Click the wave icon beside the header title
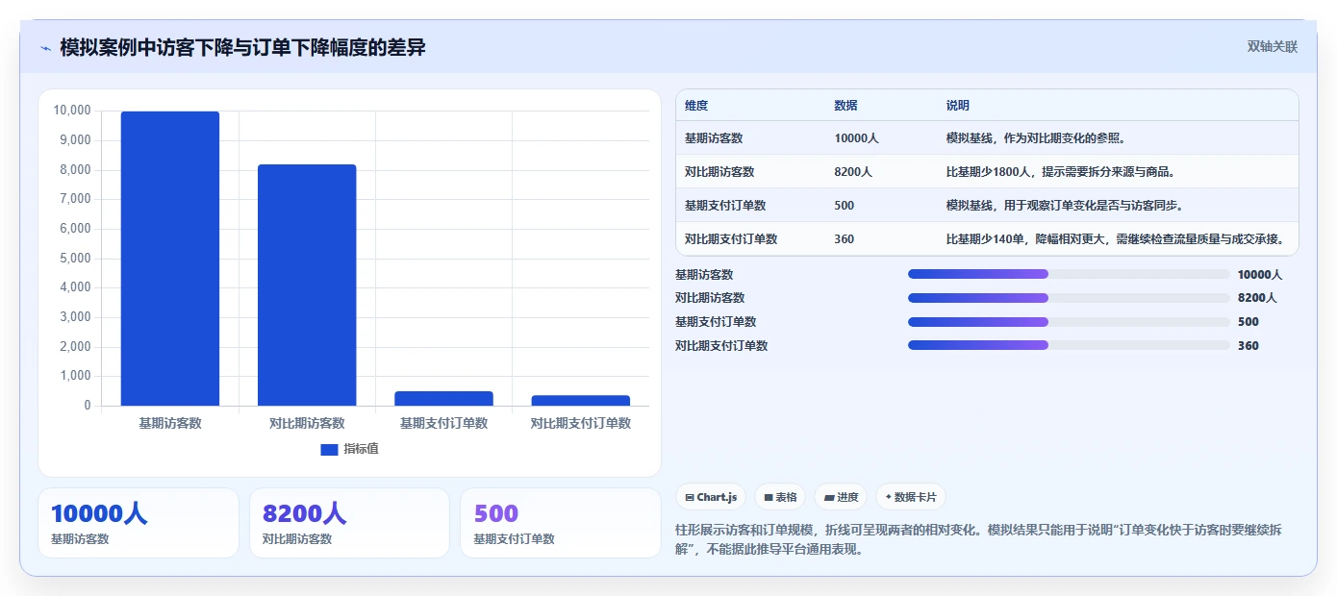 tap(46, 48)
